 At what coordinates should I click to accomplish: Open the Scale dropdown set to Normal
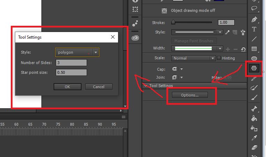pos(193,58)
